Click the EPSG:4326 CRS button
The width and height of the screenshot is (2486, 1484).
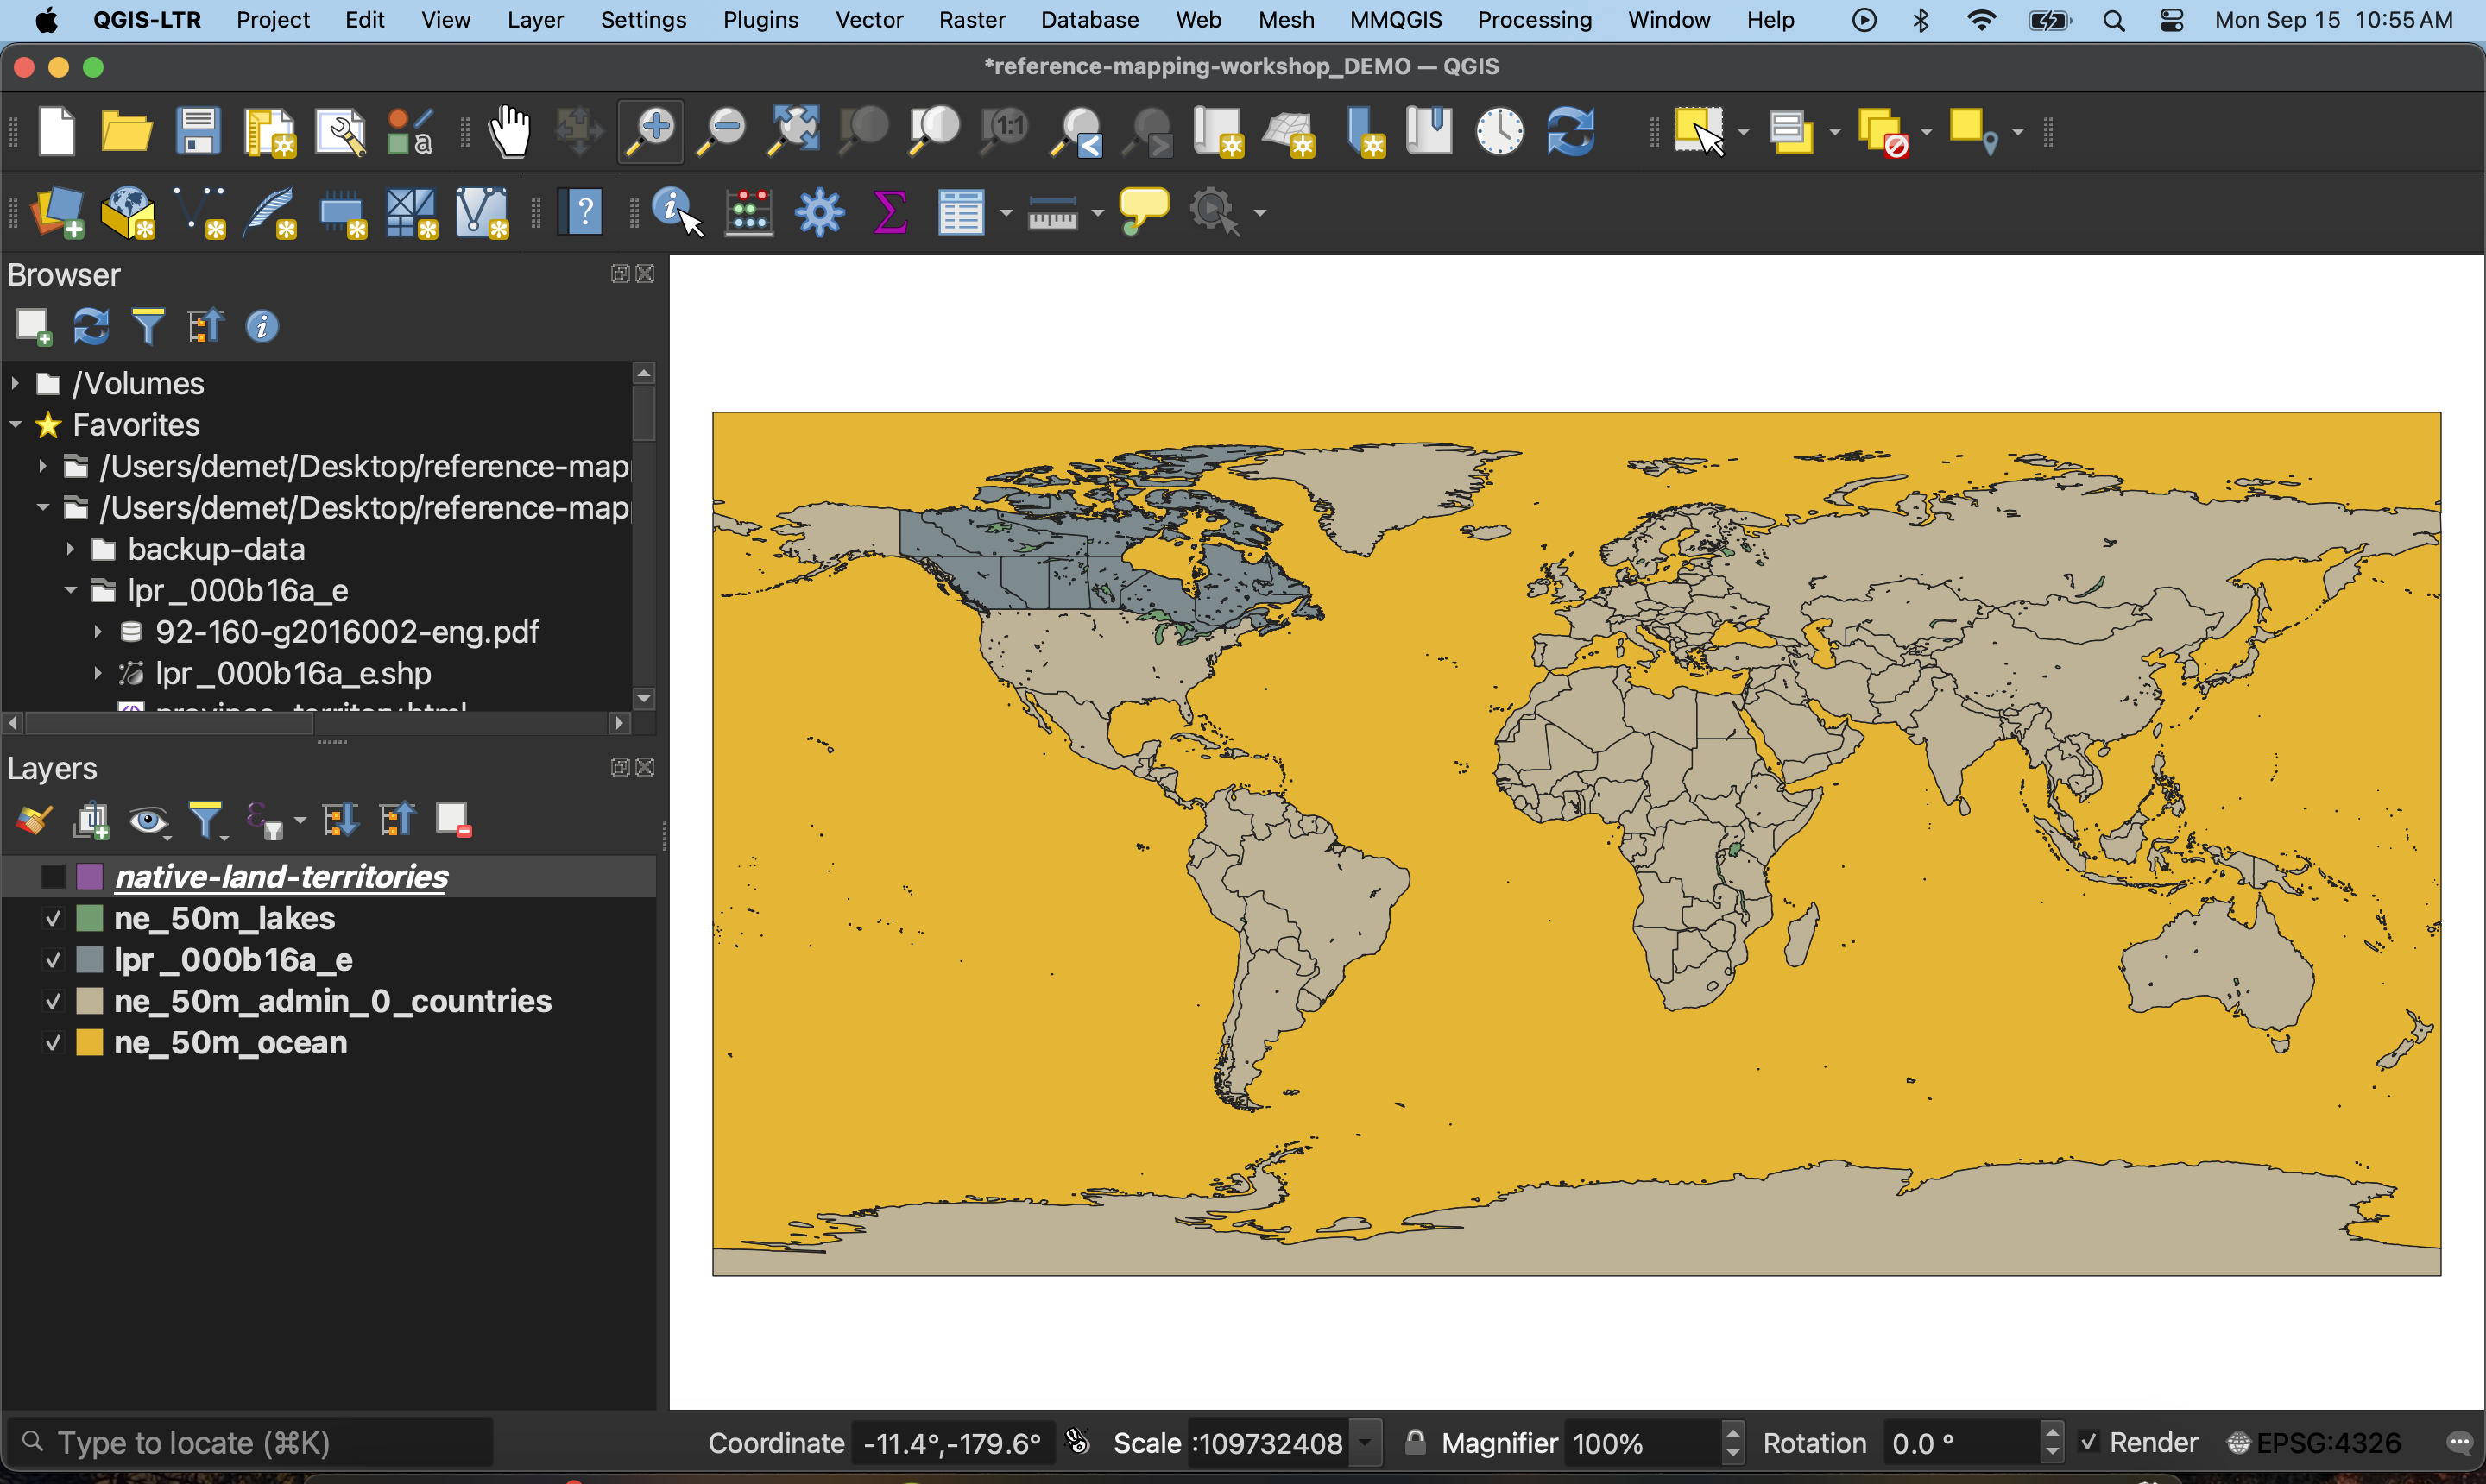click(x=2314, y=1442)
